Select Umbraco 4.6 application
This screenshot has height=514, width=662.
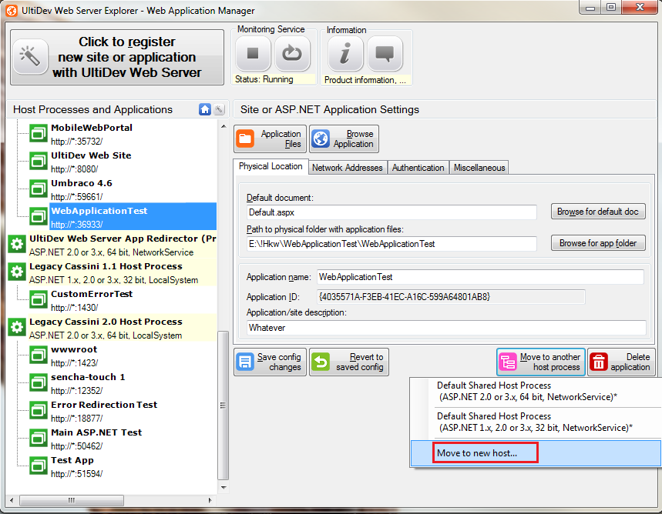click(82, 190)
